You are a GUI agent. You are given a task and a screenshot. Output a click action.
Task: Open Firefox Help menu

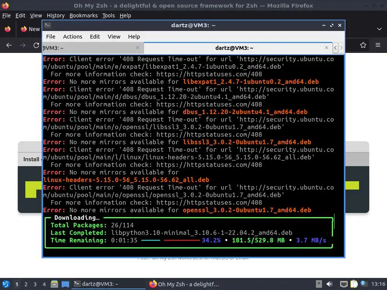pyautogui.click(x=125, y=15)
